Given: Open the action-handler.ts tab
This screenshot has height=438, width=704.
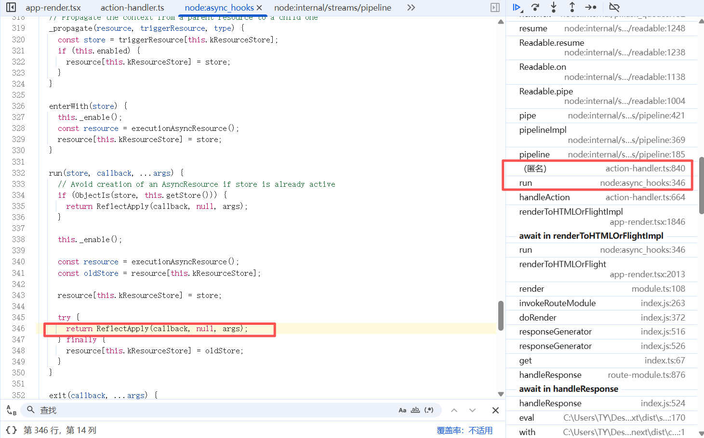Looking at the screenshot, I should (x=132, y=8).
